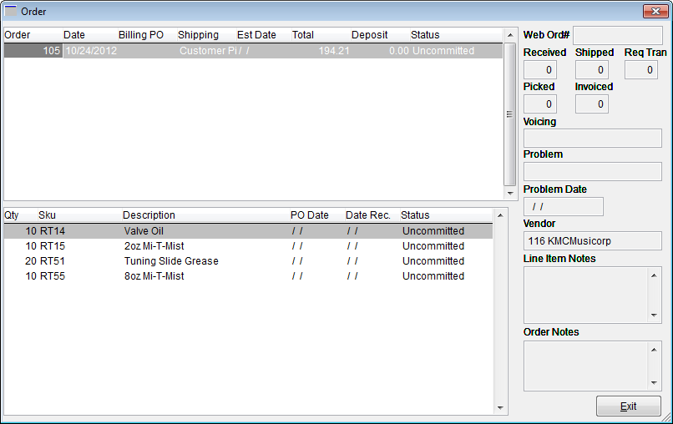
Task: Click the Order window title bar icon
Action: click(12, 11)
